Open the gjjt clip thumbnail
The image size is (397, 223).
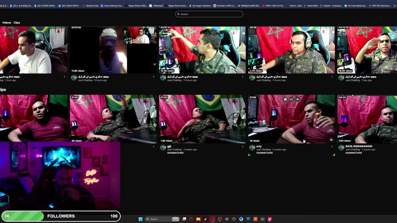[x=202, y=119]
